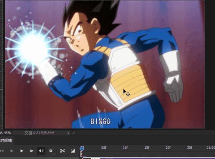Click the 文档 document size status info
This screenshot has height=159, width=215.
point(39,133)
